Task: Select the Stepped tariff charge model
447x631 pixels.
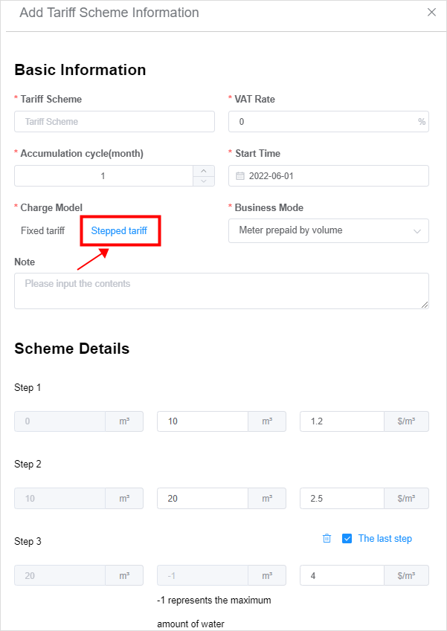Action: pos(119,230)
